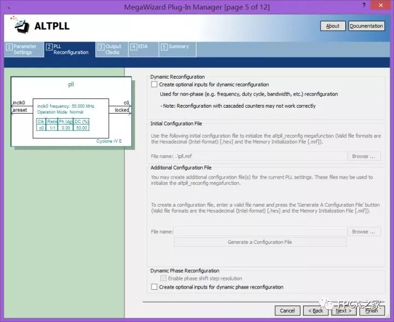The width and height of the screenshot is (394, 322).
Task: Click the additional configuration File name field
Action: [260, 232]
